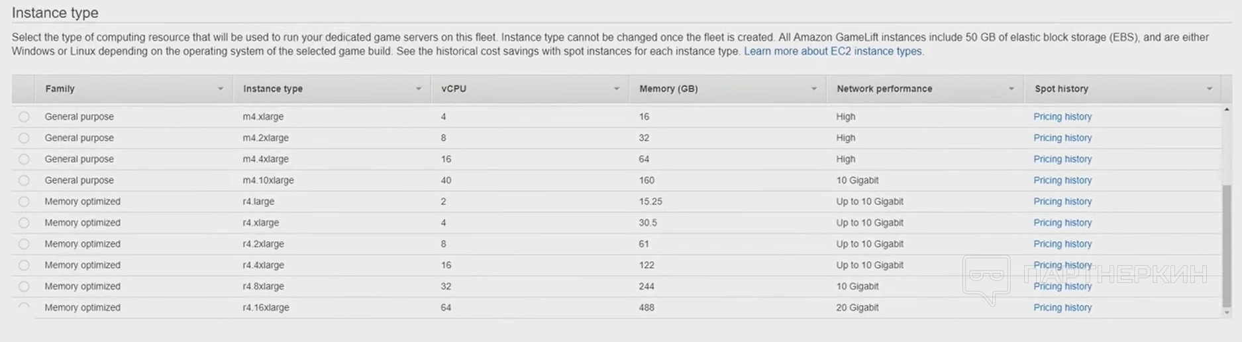Click the table's vertical scrollbar thumb

[1227, 245]
